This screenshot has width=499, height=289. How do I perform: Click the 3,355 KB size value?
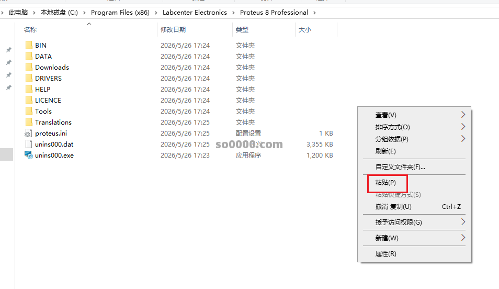click(320, 144)
